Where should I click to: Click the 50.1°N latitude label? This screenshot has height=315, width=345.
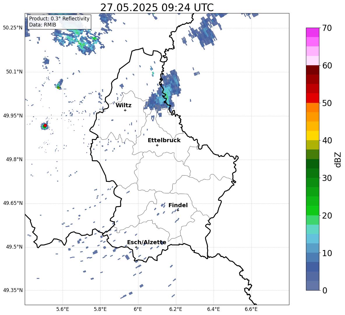[14, 72]
